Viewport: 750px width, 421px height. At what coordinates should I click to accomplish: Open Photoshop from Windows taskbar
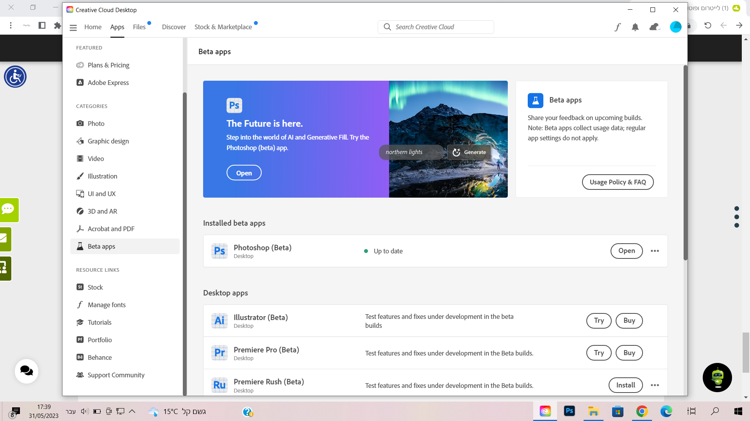click(569, 411)
